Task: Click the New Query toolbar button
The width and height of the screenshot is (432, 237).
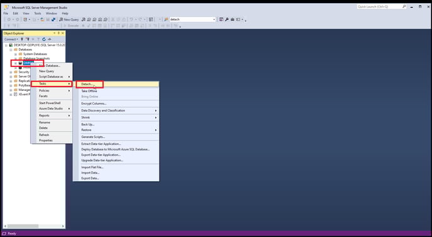Action: [69, 19]
